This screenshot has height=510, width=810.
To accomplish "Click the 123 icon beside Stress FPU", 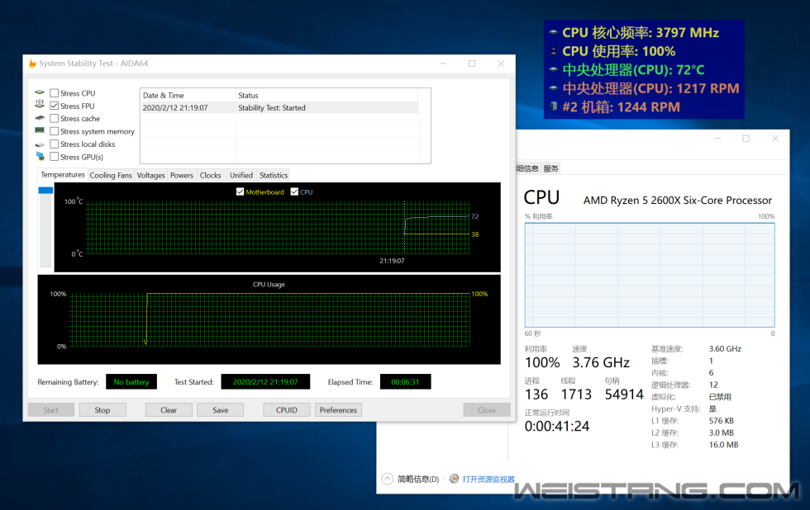I will 40,105.
